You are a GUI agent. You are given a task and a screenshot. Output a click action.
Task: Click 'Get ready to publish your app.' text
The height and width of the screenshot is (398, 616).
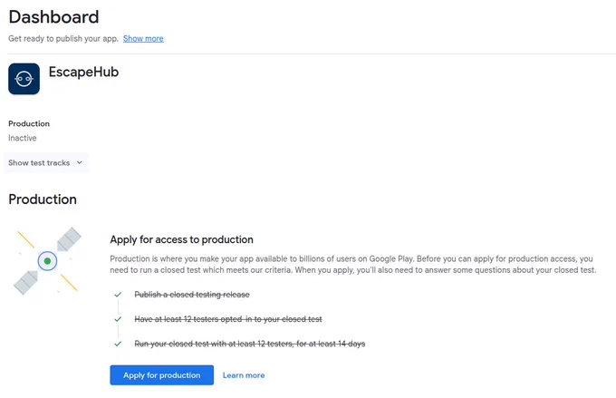coord(63,39)
